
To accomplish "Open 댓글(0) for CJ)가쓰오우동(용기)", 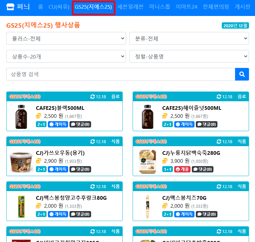I will 80,169.
